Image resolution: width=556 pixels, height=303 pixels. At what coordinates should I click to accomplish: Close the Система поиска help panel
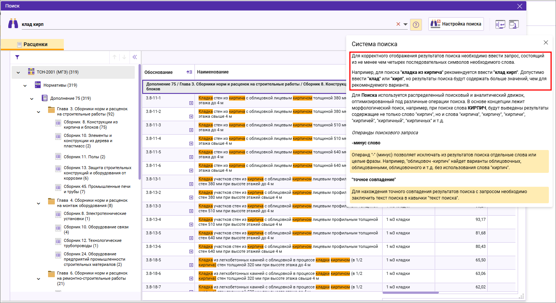pos(546,43)
